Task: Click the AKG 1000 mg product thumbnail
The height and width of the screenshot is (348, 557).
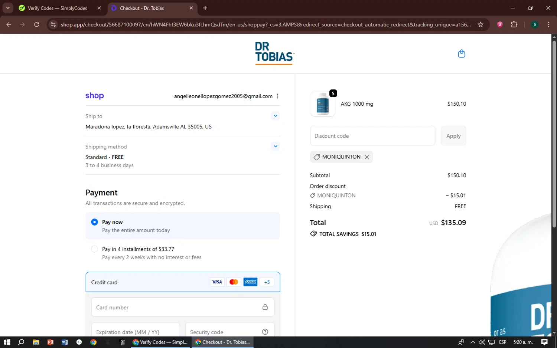Action: click(323, 104)
